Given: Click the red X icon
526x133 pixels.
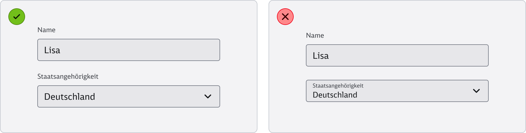Looking at the screenshot, I should click(x=285, y=17).
